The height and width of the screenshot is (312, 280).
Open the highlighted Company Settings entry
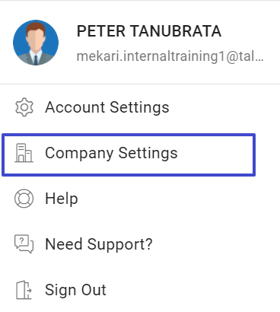(x=129, y=154)
